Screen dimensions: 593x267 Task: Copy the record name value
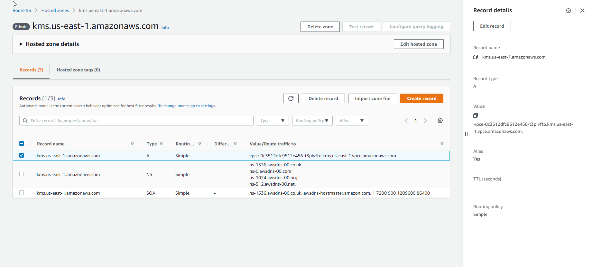pyautogui.click(x=476, y=57)
